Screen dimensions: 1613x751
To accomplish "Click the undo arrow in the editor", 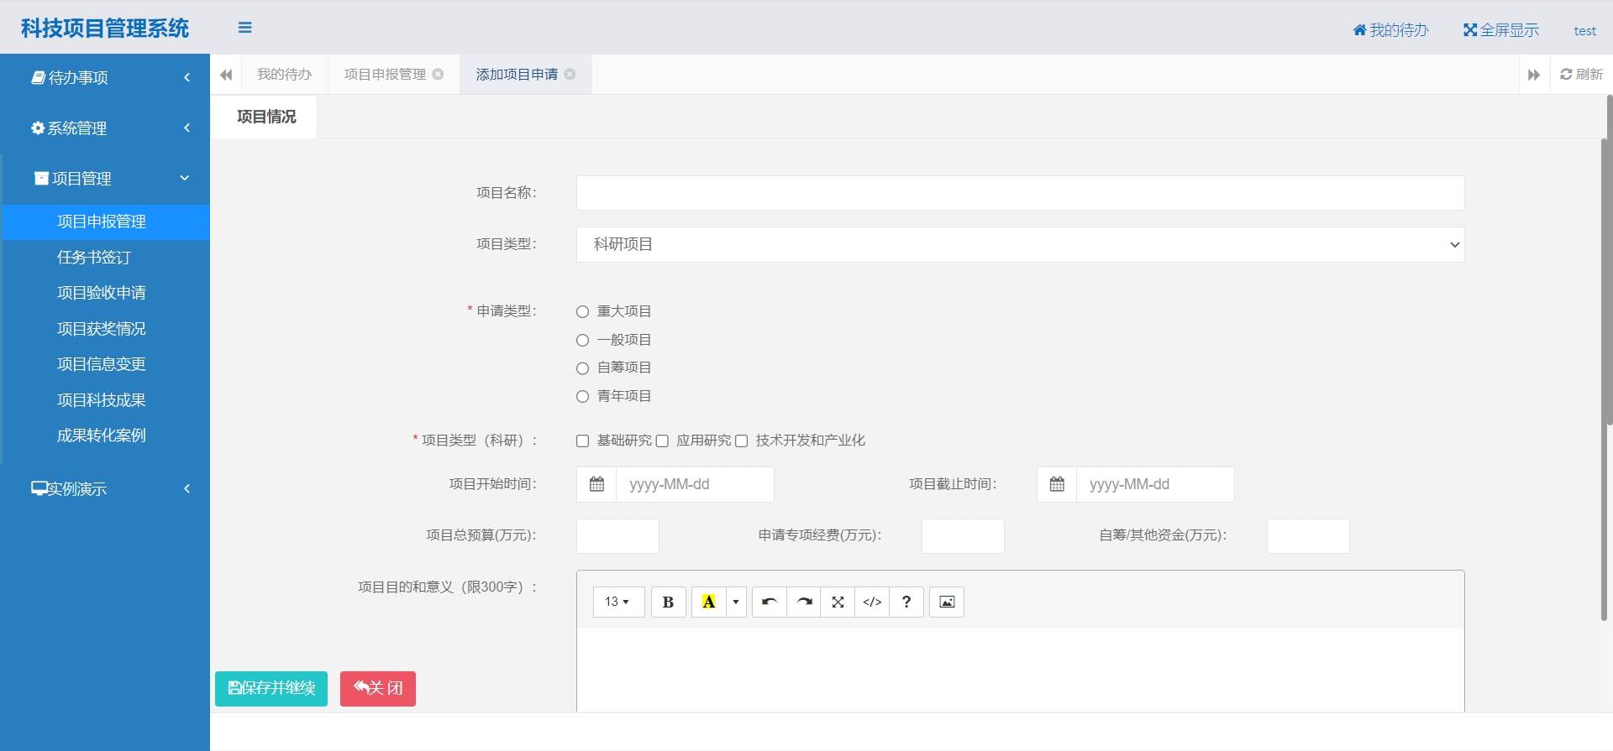I will pos(769,602).
